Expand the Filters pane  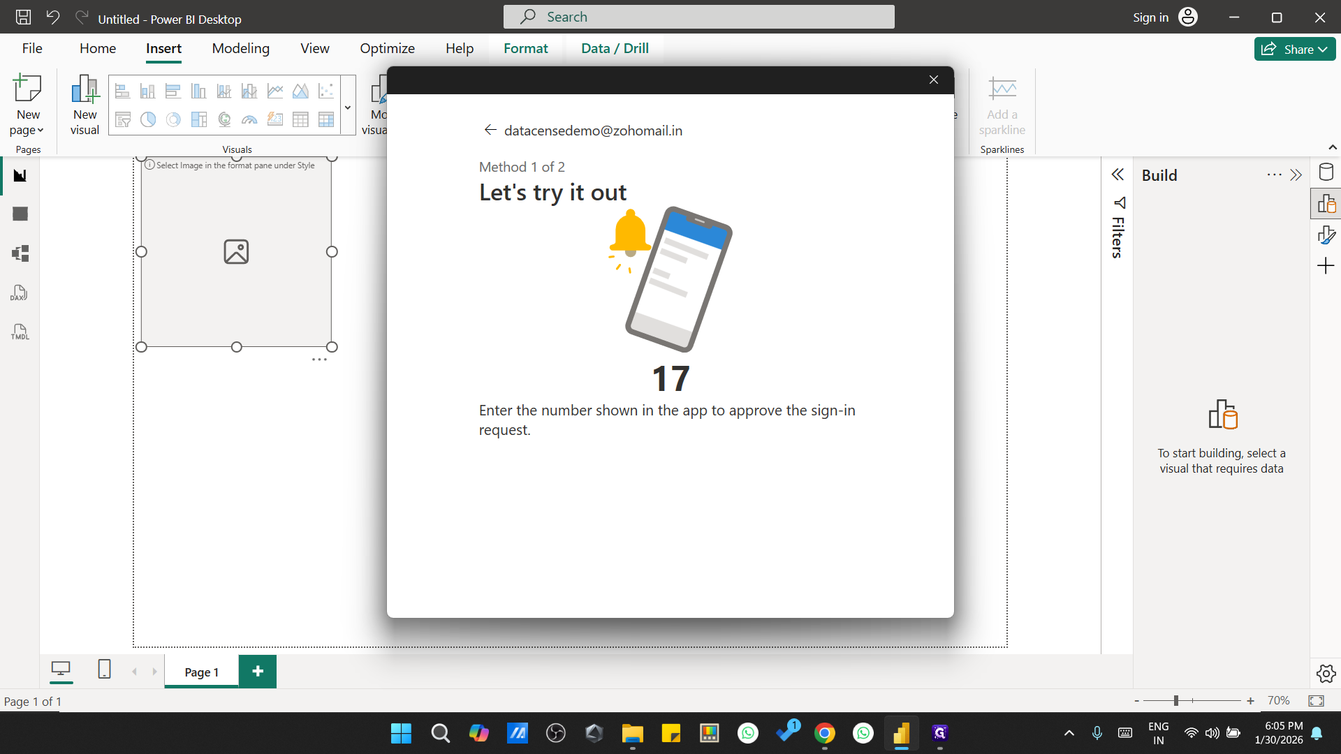[x=1117, y=175]
